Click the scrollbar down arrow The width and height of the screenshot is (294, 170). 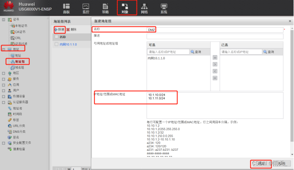tap(292, 154)
